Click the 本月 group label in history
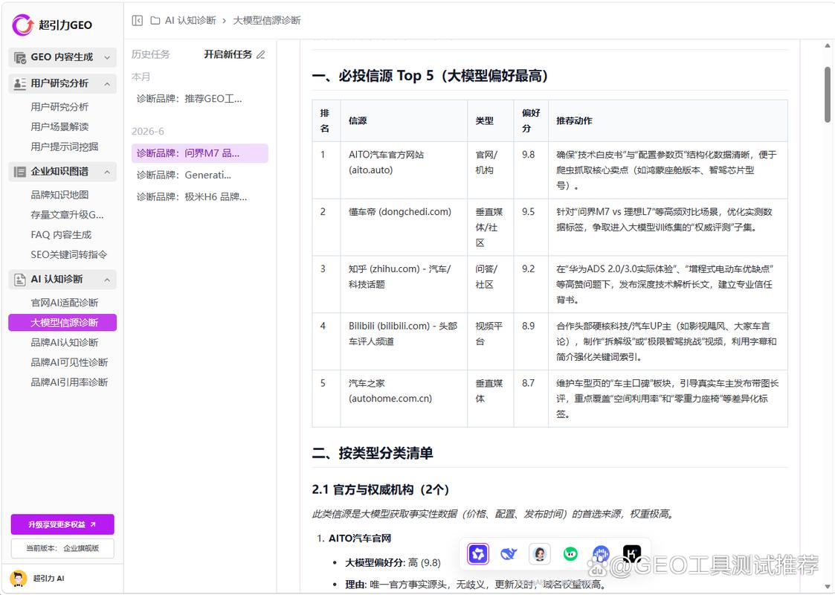Screen dimensions: 835x595 141,77
